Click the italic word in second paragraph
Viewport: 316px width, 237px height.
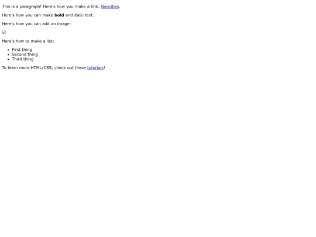[x=78, y=15]
